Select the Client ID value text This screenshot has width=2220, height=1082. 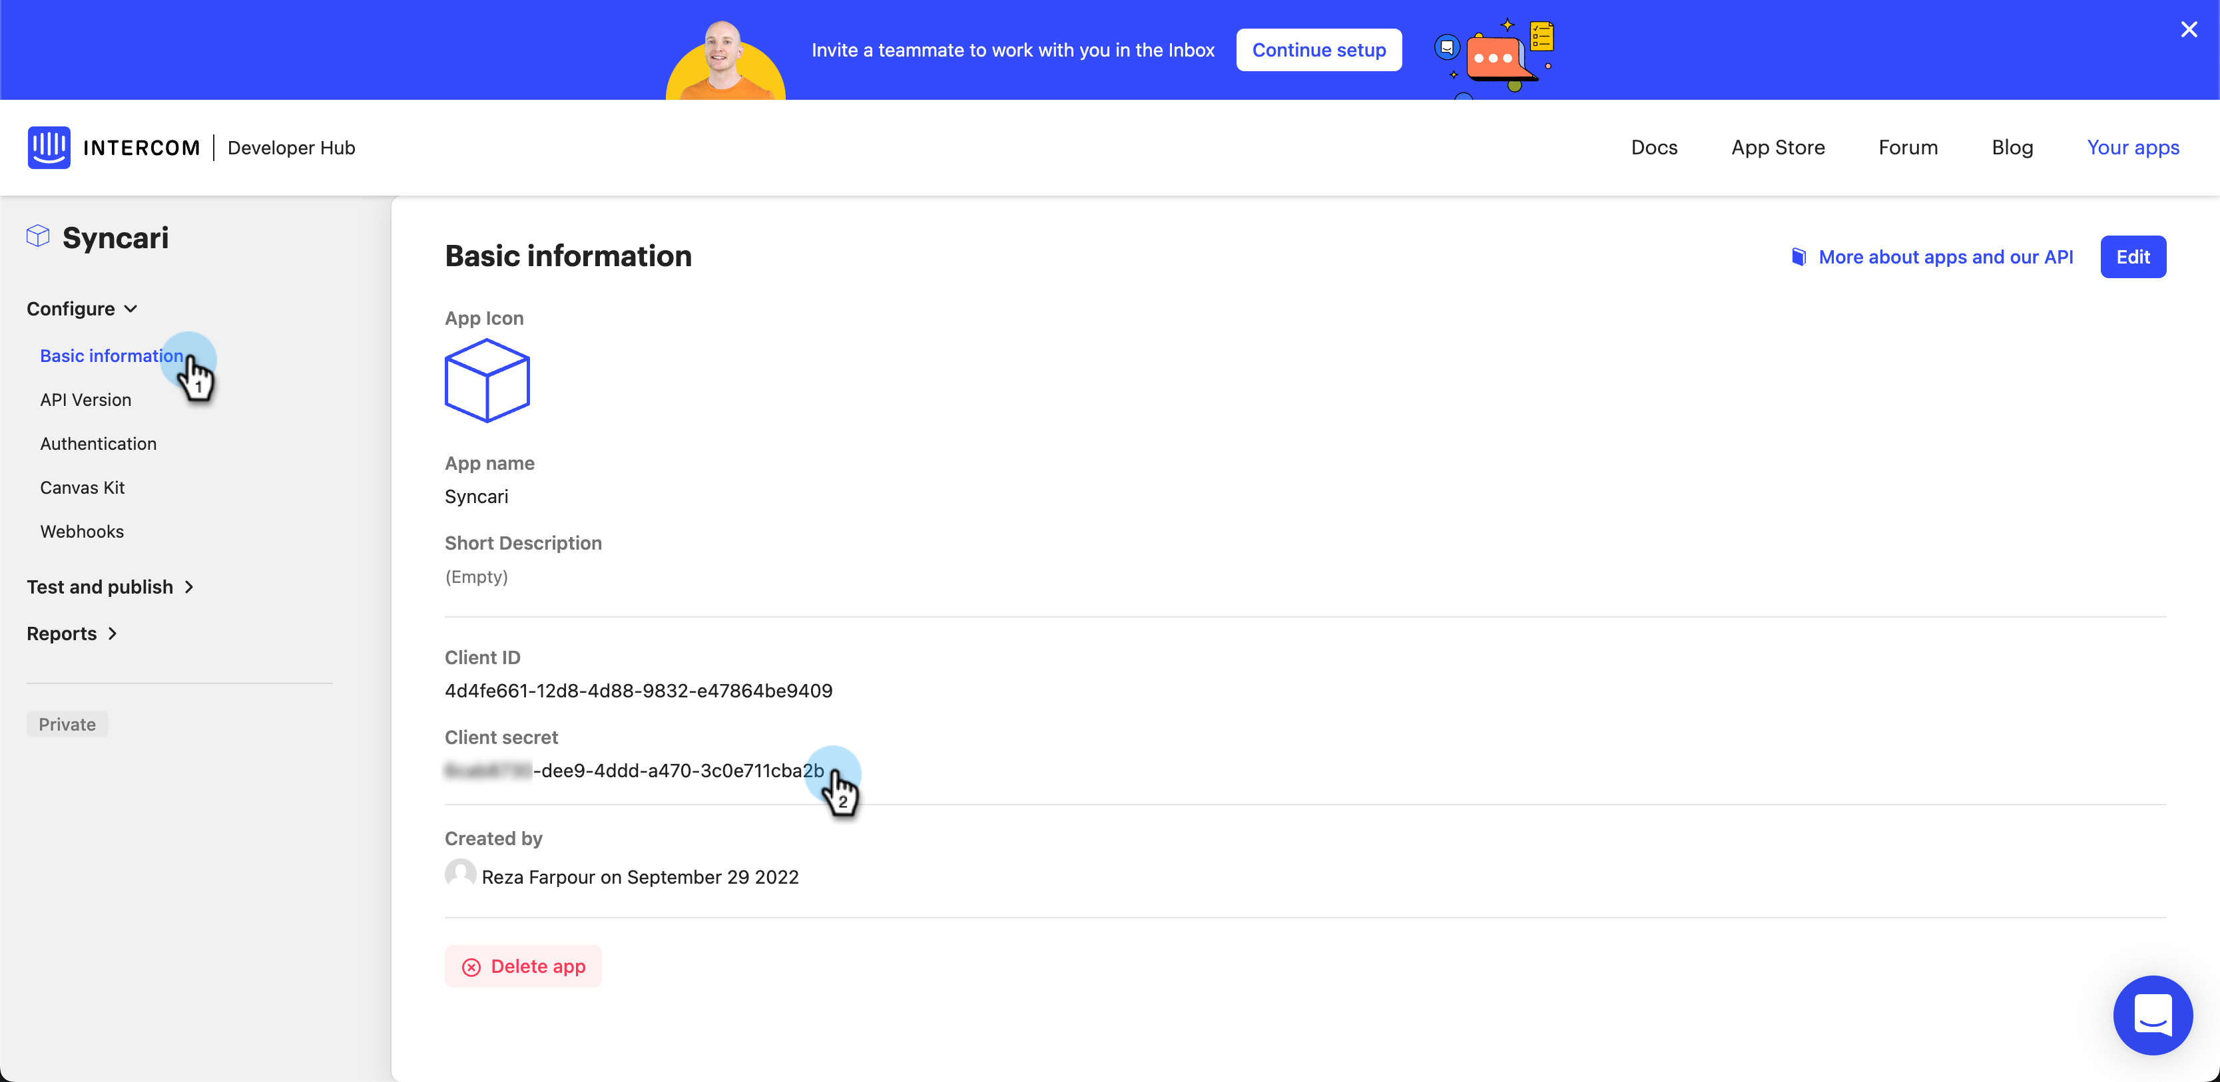tap(639, 691)
